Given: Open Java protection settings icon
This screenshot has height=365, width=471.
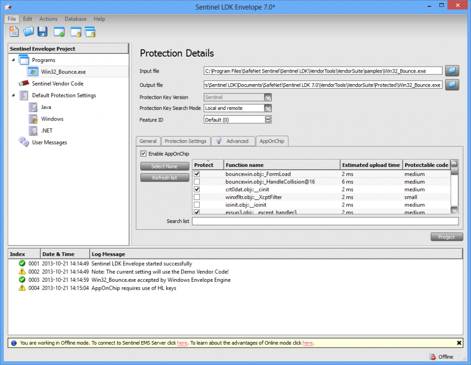Looking at the screenshot, I should tap(33, 107).
